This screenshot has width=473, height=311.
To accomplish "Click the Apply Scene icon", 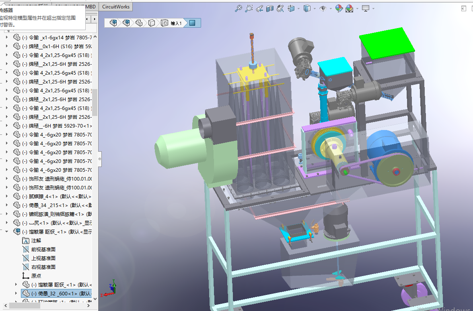I will click(x=349, y=8).
